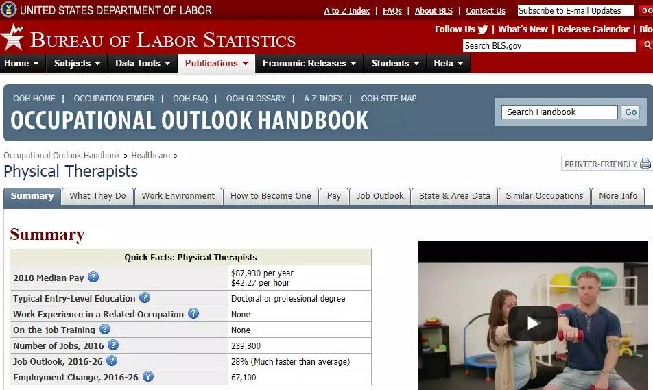
Task: Switch to the More Info tab
Action: [618, 196]
